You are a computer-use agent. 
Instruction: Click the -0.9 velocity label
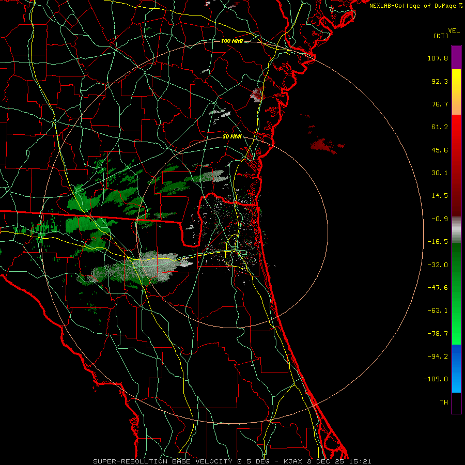pos(440,219)
